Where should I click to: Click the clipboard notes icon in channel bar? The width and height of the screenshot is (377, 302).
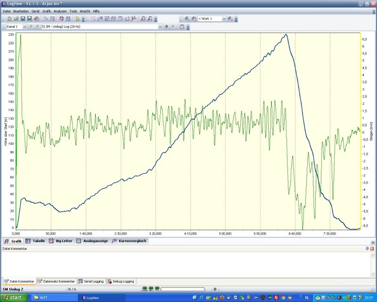click(182, 27)
